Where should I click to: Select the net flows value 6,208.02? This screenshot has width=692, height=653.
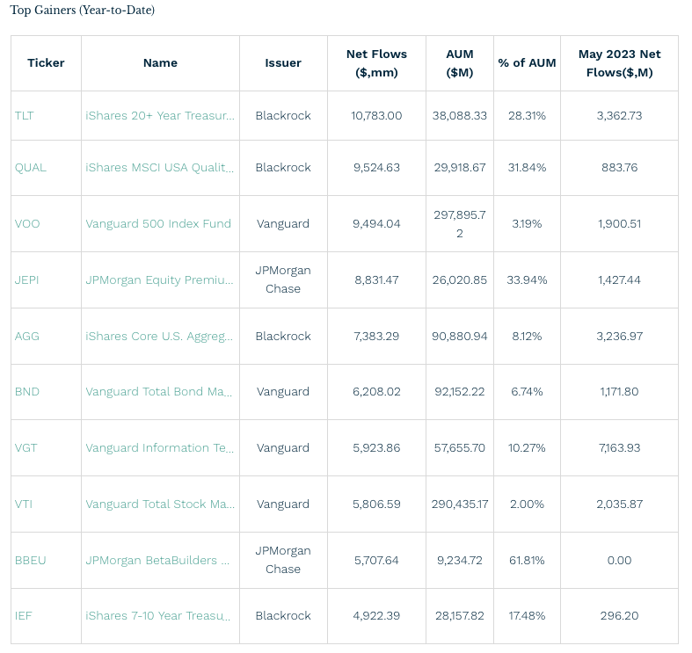[376, 392]
